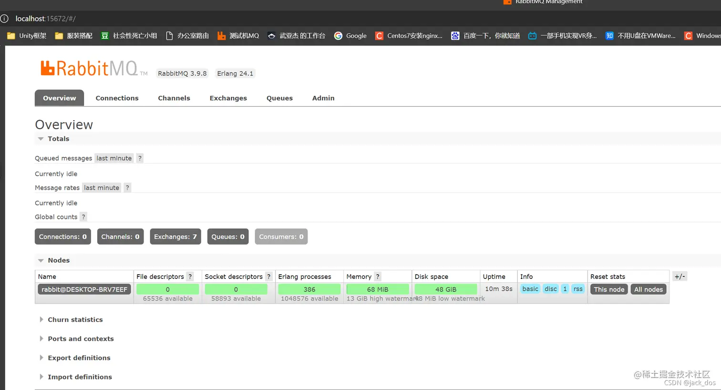
Task: Show help for Memory column
Action: pos(378,277)
